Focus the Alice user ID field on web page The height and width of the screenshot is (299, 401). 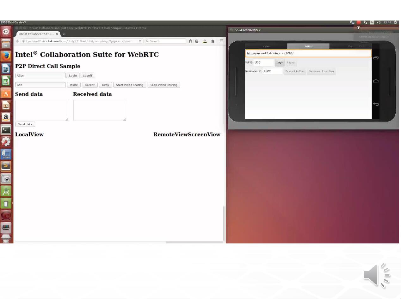40,75
